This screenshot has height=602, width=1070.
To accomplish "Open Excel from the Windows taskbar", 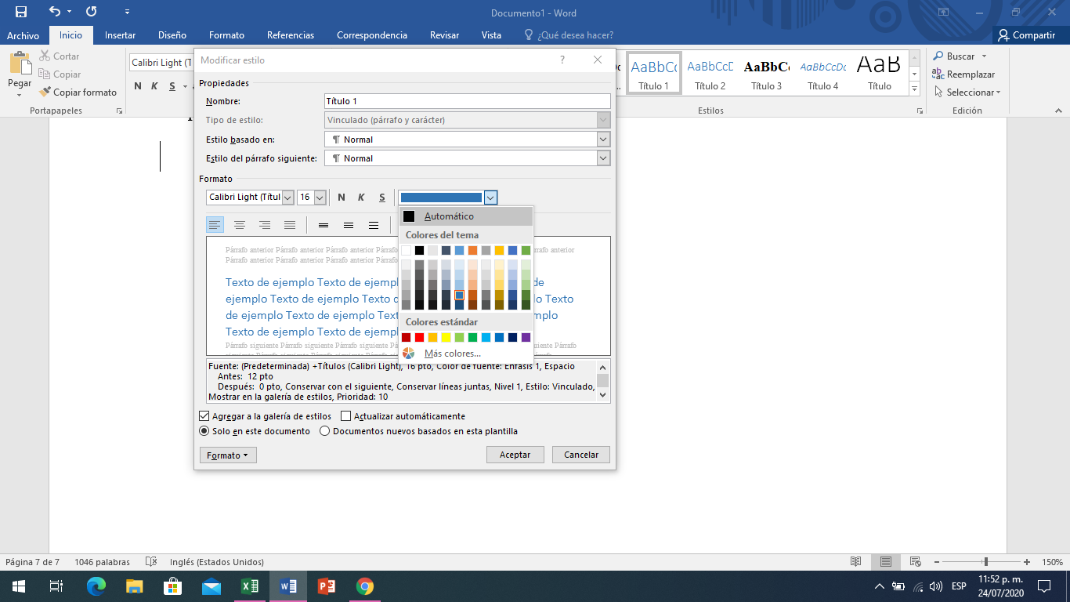I will coord(250,586).
